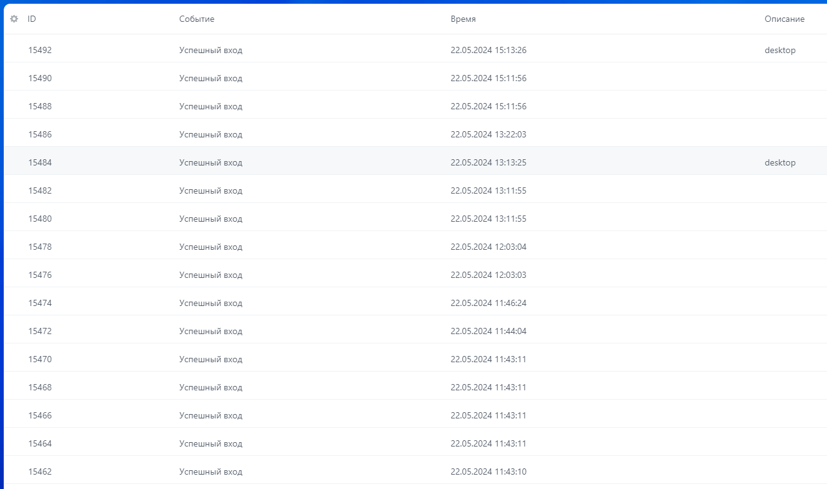Sort by the Событие column header
The image size is (827, 489).
click(197, 19)
